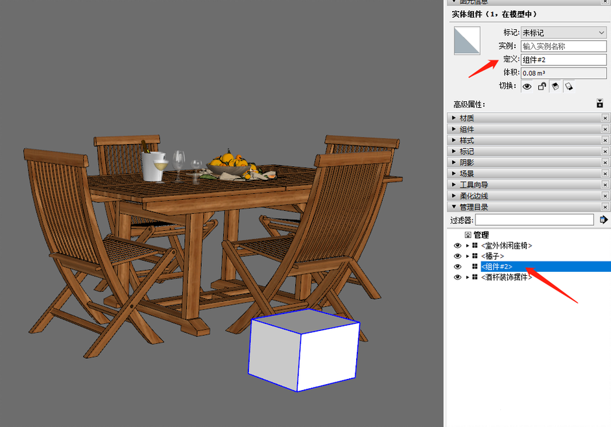This screenshot has width=611, height=427.
Task: Expand the 室外休闲座椅 tree node
Action: click(467, 246)
